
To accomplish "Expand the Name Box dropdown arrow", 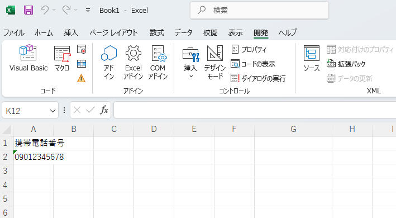I will pyautogui.click(x=53, y=111).
